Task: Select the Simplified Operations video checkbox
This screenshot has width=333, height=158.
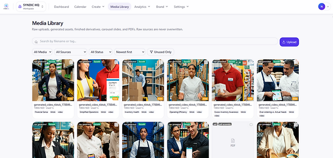Action: [x=116, y=62]
